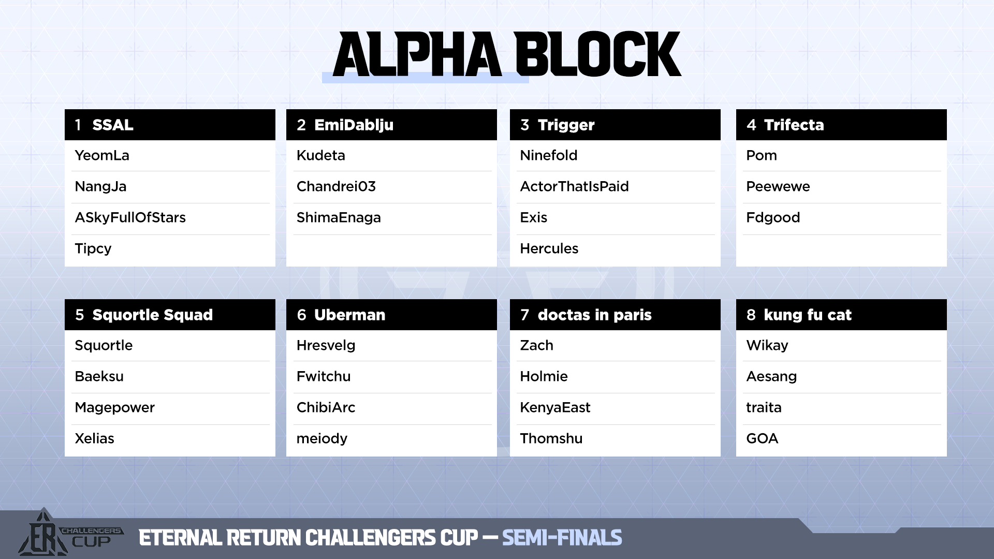
Task: Click the Uberman team header
Action: click(391, 315)
